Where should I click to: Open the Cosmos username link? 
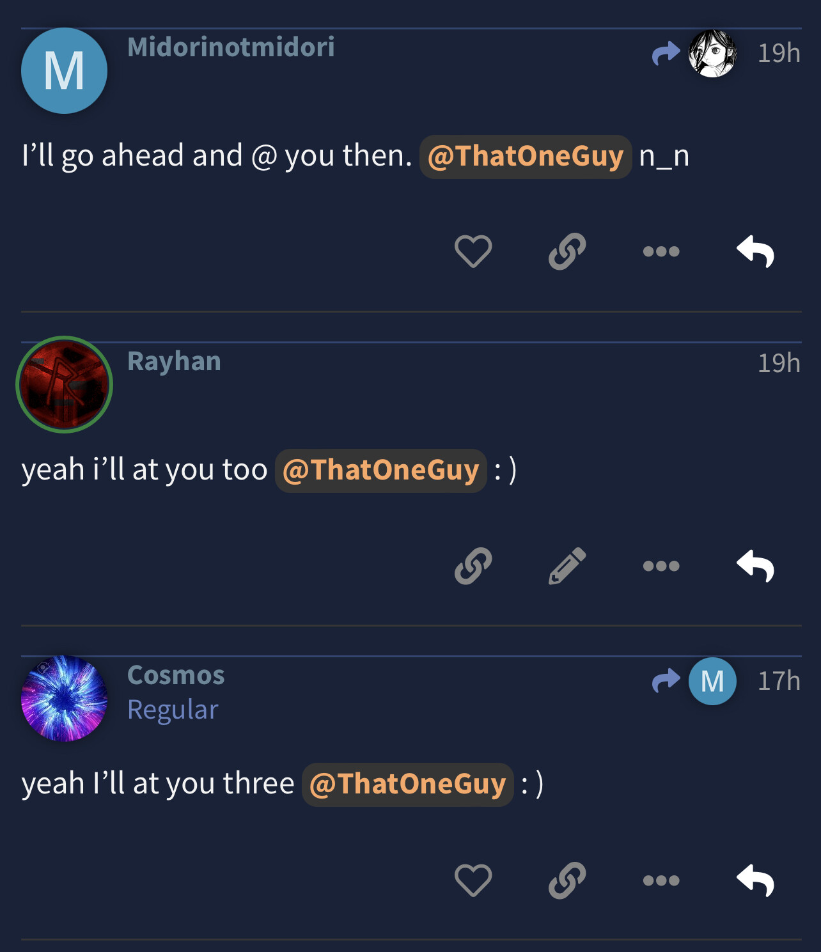[176, 675]
